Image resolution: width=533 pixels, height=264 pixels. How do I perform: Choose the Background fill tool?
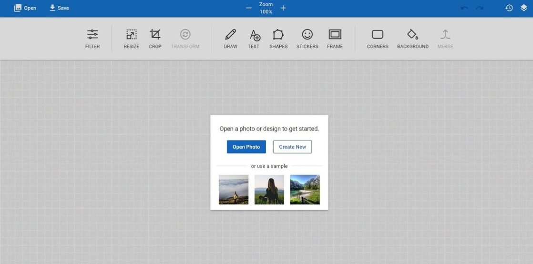click(x=413, y=39)
